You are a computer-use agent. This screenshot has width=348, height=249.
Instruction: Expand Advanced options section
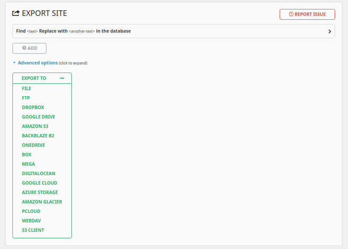37,63
